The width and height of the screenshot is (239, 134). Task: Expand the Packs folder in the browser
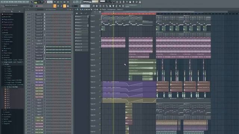click(x=5, y=51)
